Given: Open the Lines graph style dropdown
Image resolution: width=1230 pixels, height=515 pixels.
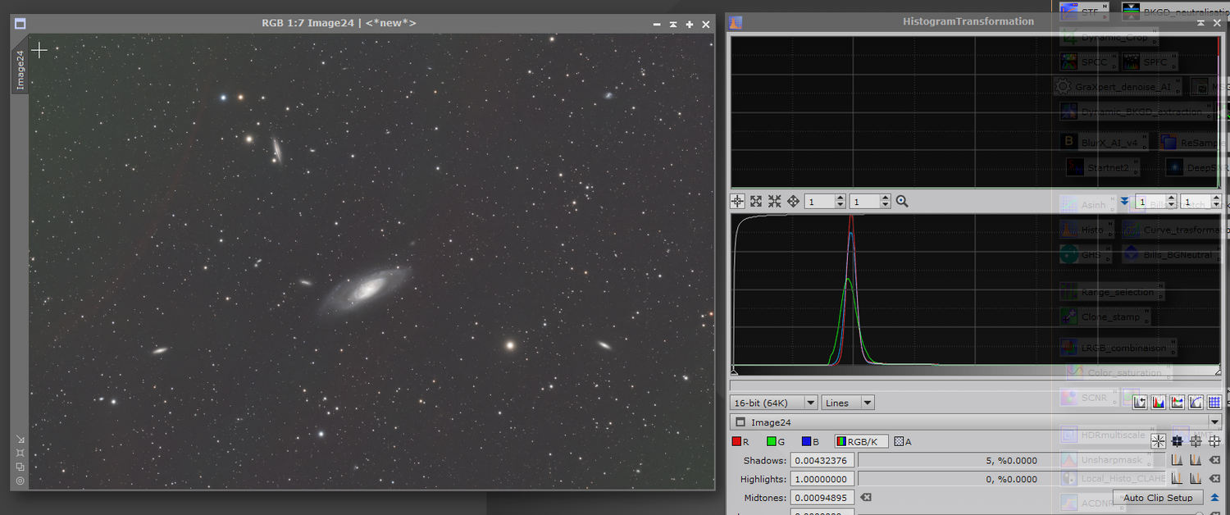Looking at the screenshot, I should 848,403.
